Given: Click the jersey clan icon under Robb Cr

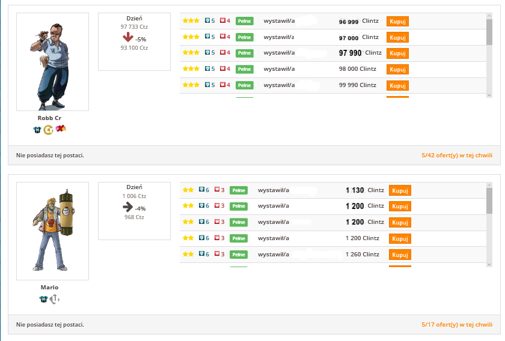Looking at the screenshot, I should (x=37, y=130).
